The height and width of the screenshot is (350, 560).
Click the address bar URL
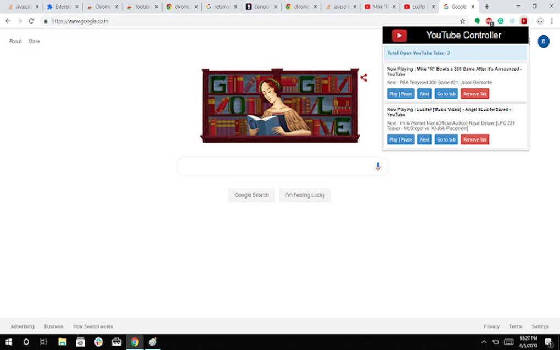click(80, 21)
